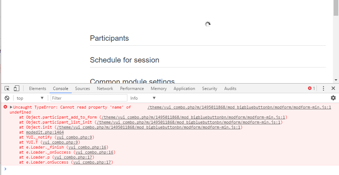This screenshot has width=339, height=175.
Task: Click the console Filter input field
Action: click(89, 98)
